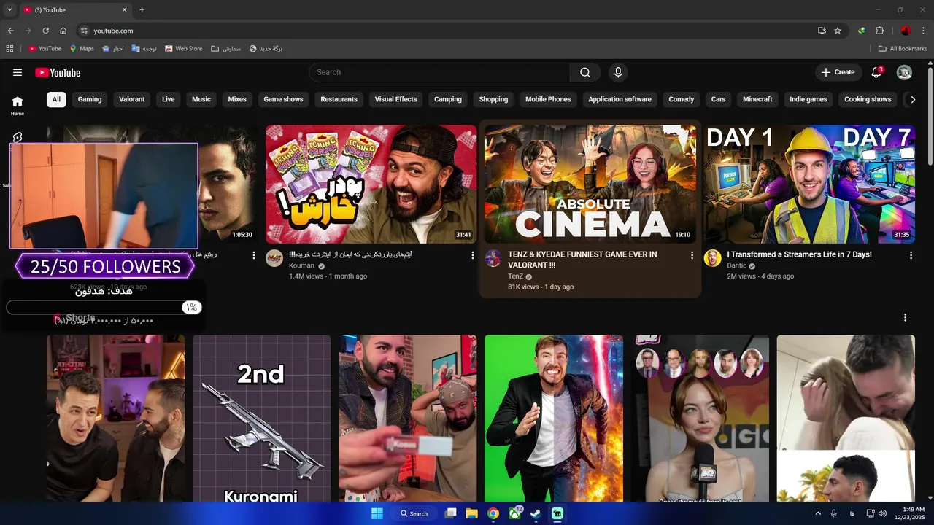The image size is (934, 525).
Task: Open new browser tab
Action: (142, 10)
